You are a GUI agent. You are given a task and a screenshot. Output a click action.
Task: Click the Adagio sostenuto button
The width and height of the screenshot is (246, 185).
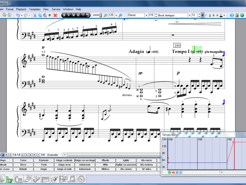coord(64,160)
